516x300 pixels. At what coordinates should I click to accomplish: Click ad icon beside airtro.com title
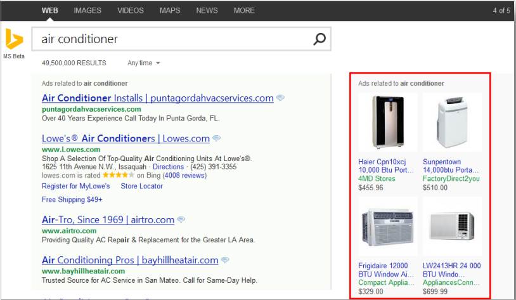(x=181, y=220)
